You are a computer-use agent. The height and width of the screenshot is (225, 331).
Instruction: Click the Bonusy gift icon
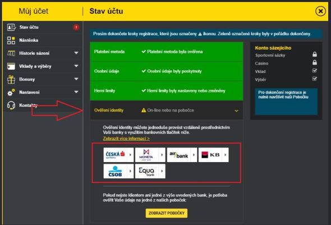coord(11,79)
